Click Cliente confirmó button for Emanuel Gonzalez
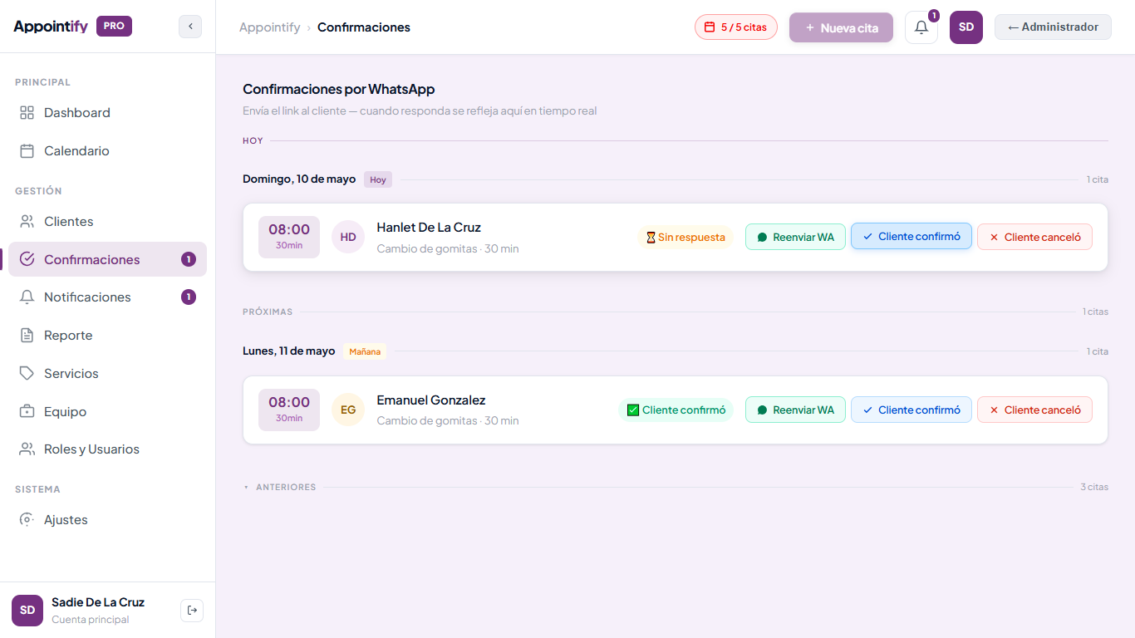The image size is (1135, 638). pyautogui.click(x=911, y=410)
